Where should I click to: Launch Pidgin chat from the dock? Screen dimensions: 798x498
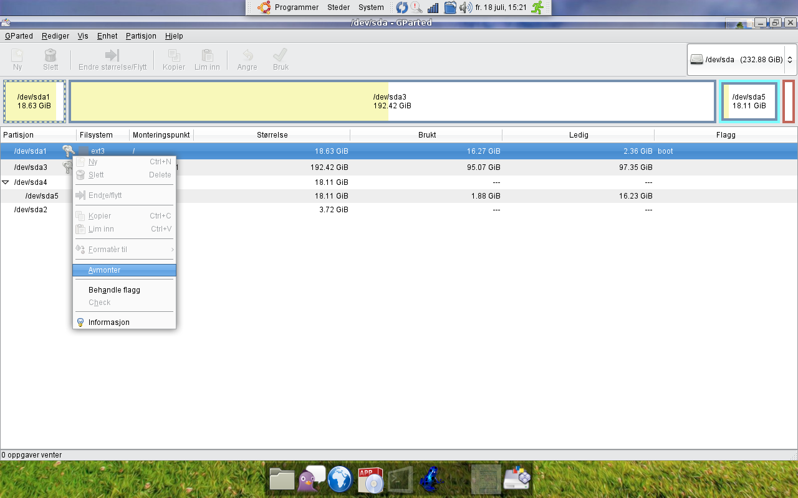click(x=311, y=479)
